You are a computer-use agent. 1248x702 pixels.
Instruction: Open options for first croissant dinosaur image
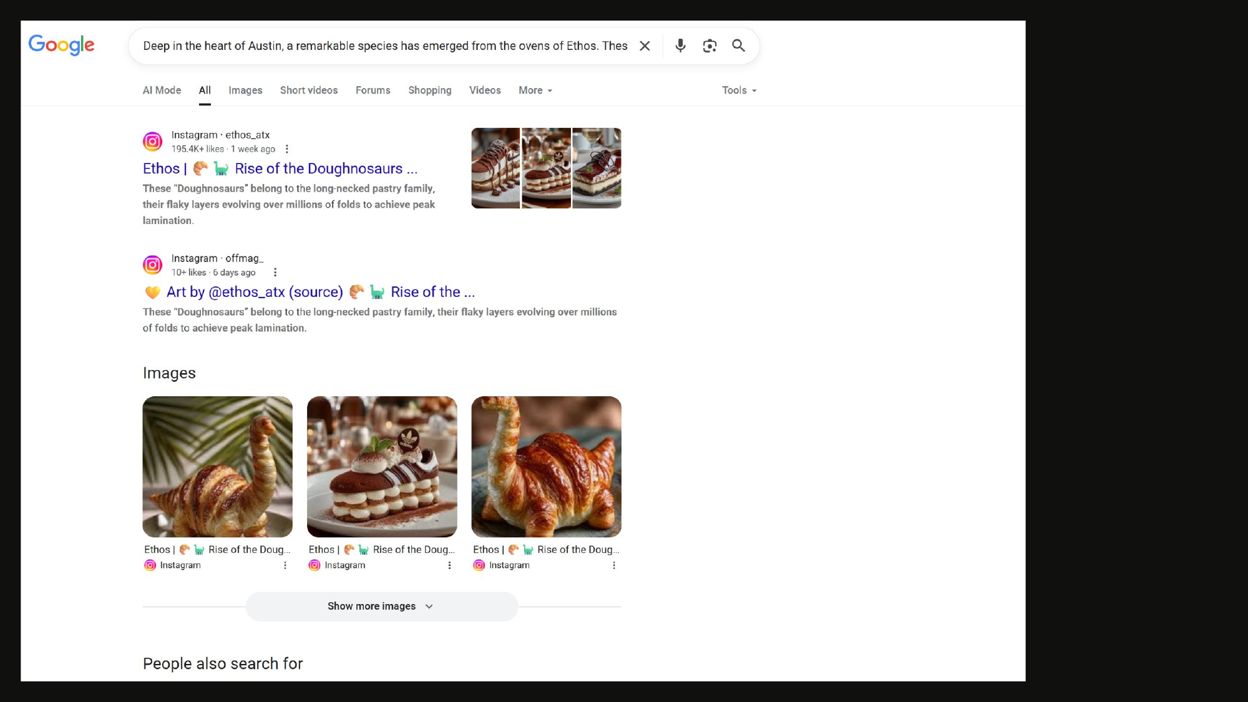[x=285, y=565]
